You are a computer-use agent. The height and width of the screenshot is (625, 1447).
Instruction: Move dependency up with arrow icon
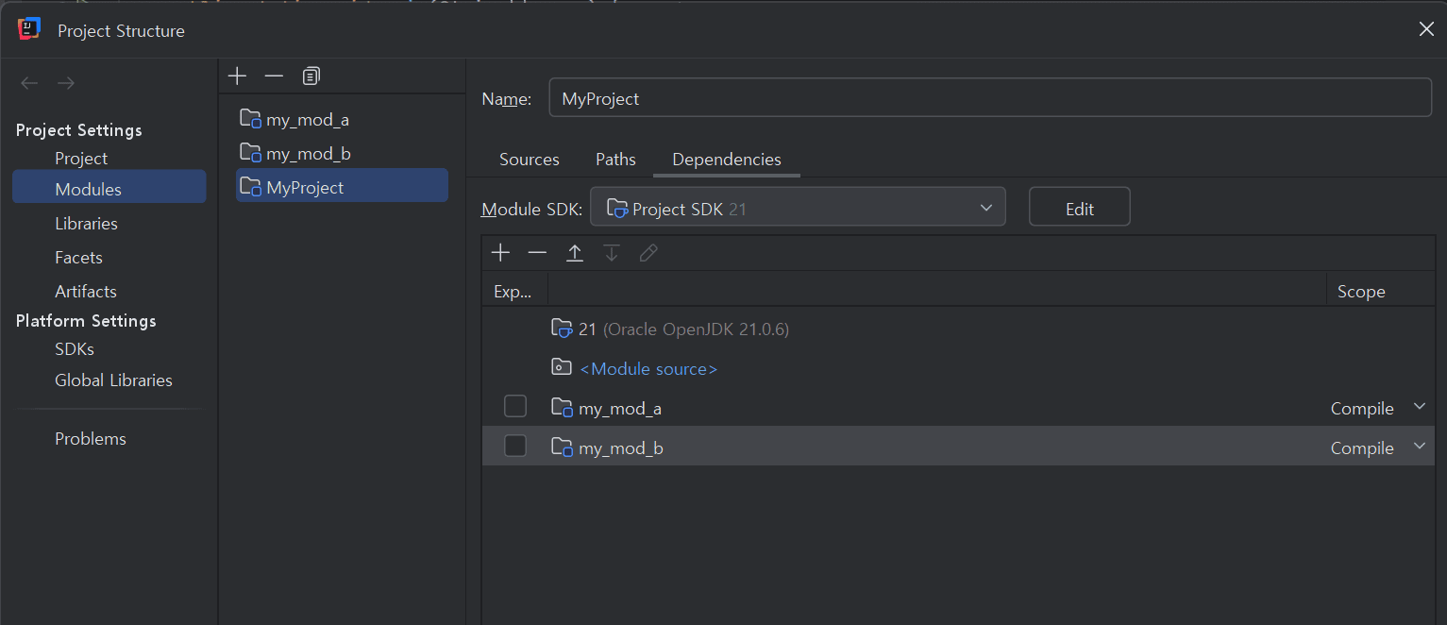click(x=574, y=253)
